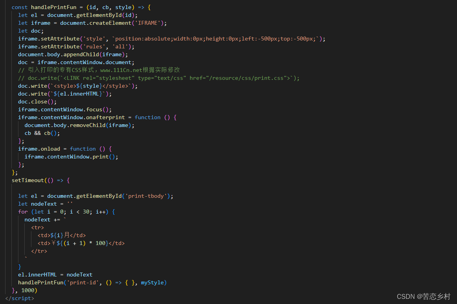This screenshot has width=457, height=304.
Task: Click the "let nodeText = ''" line
Action: click(x=45, y=205)
